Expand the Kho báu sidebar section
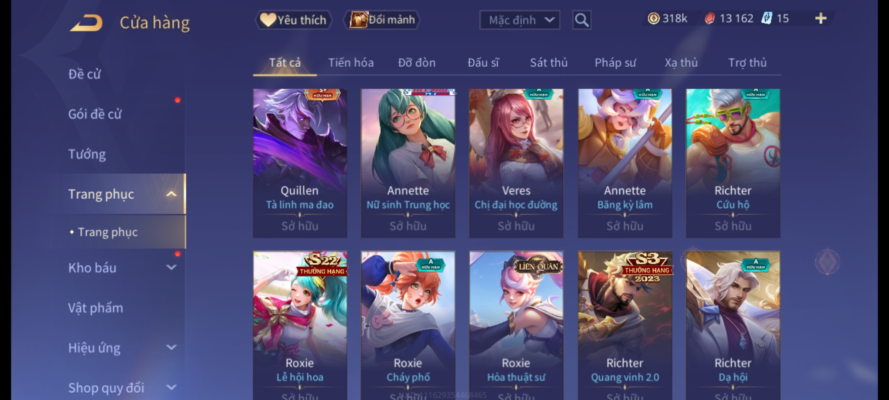Image resolution: width=889 pixels, height=400 pixels. tap(171, 267)
